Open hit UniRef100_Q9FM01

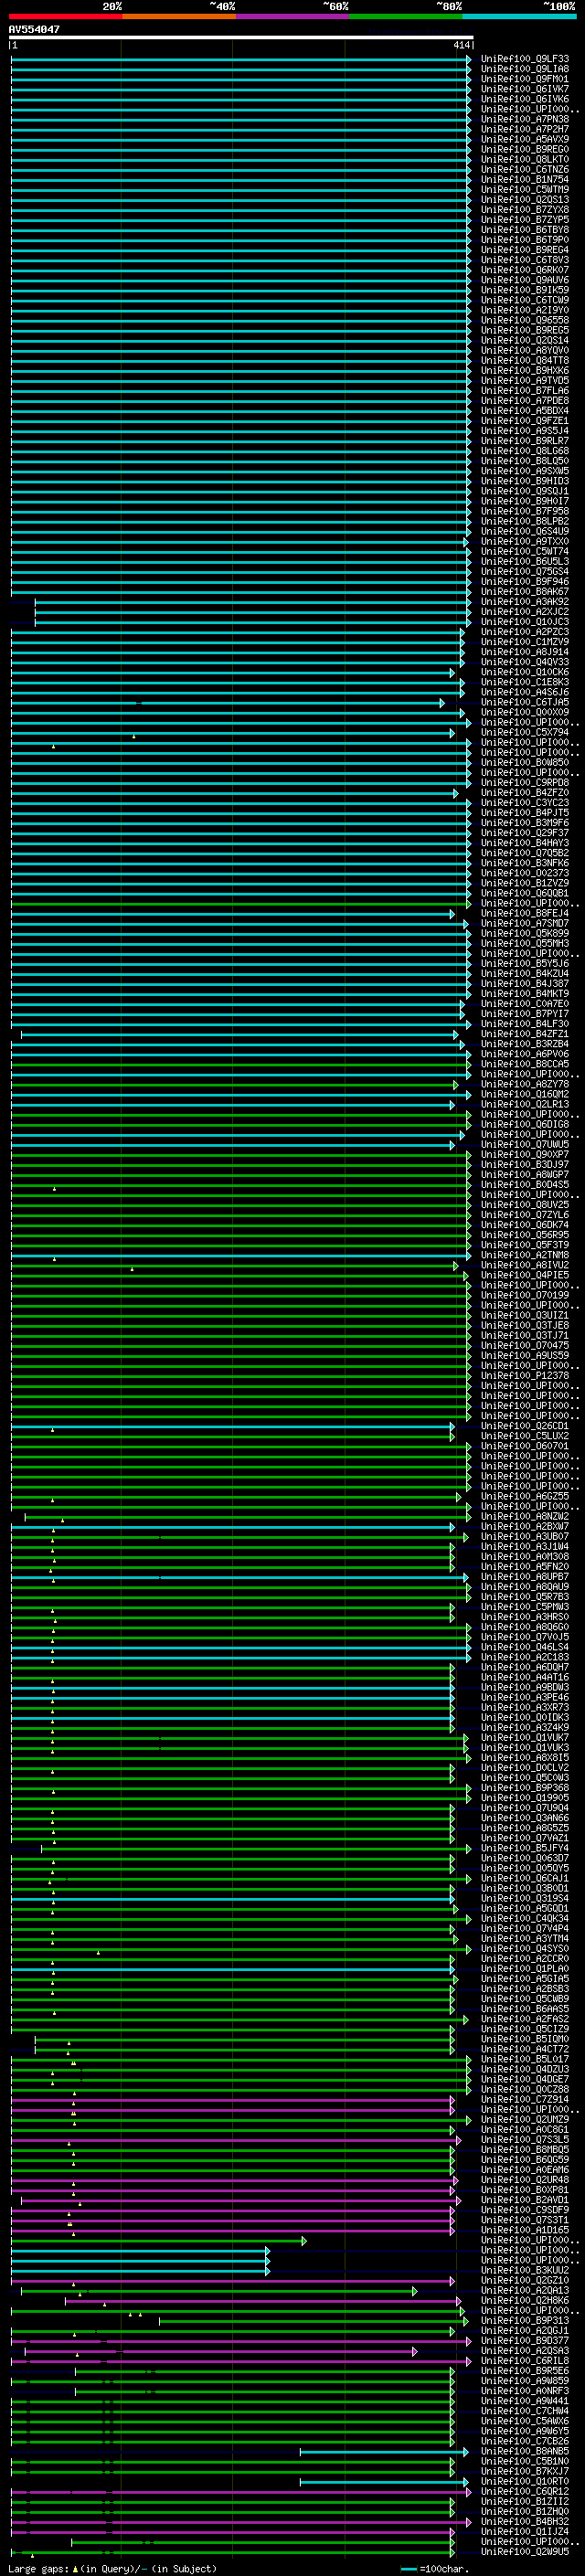pyautogui.click(x=524, y=79)
